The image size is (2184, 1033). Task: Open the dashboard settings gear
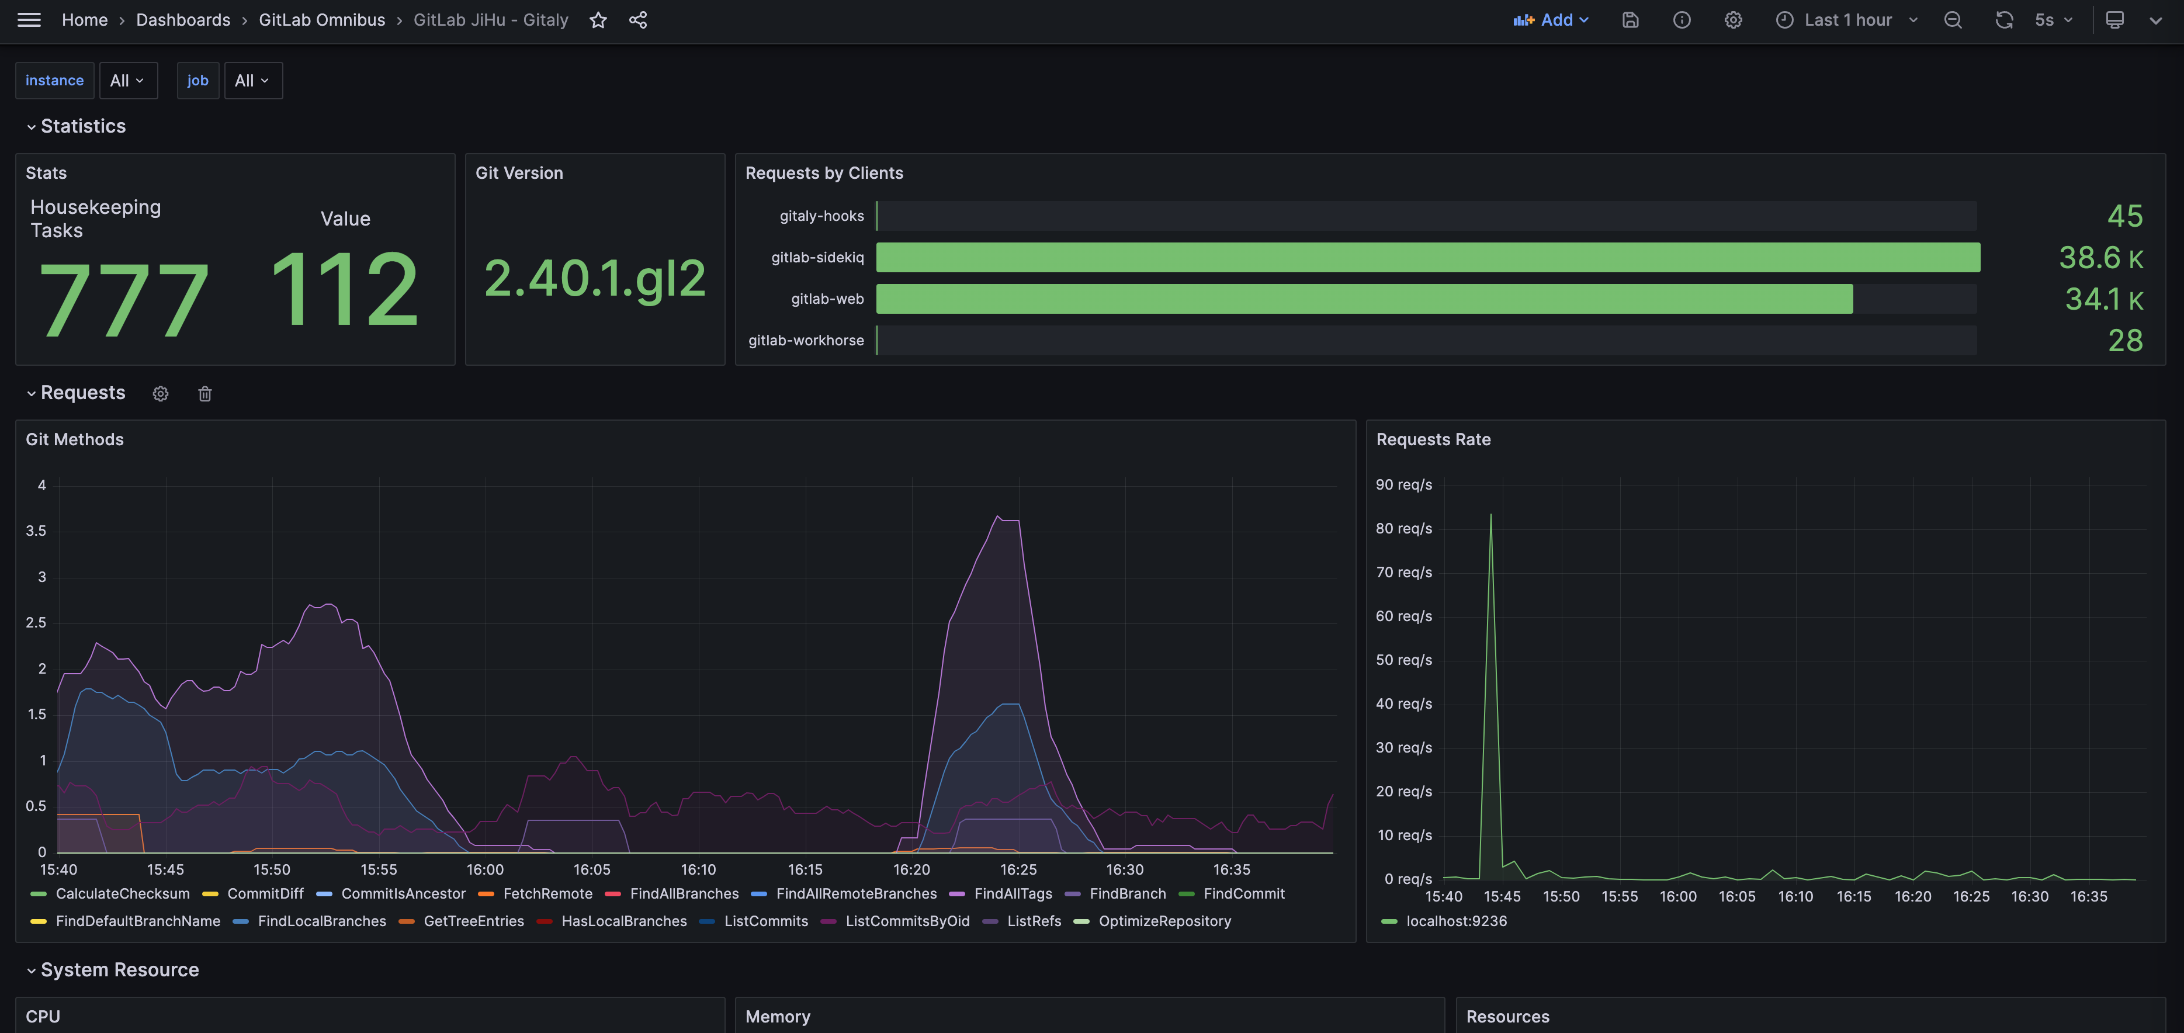[x=1733, y=19]
